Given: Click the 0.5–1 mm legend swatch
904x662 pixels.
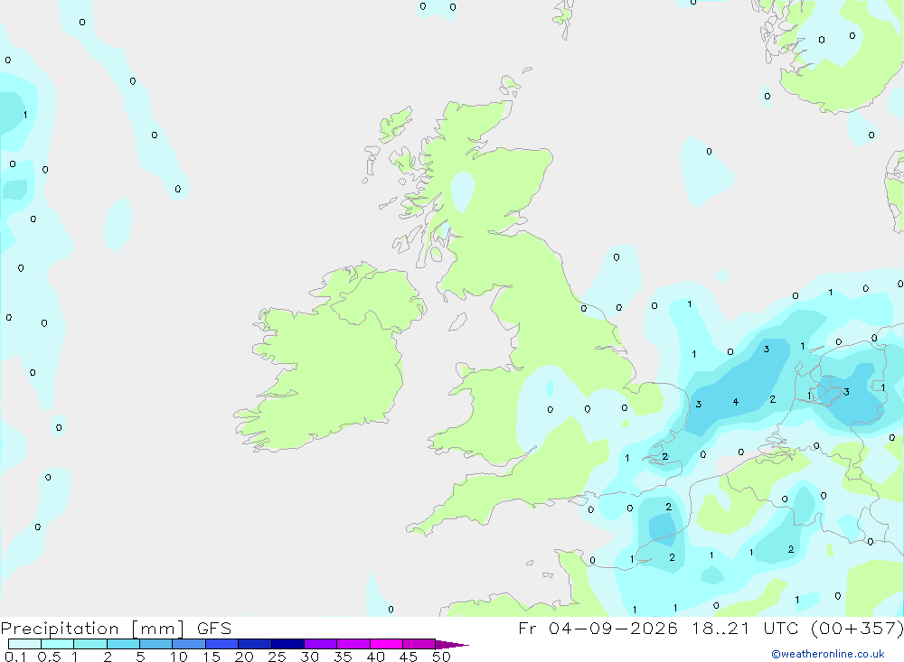Looking at the screenshot, I should (57, 644).
